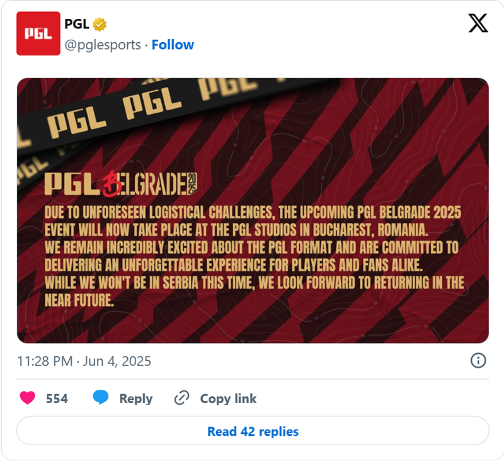Like the post with the heart icon
The width and height of the screenshot is (504, 461).
(28, 398)
